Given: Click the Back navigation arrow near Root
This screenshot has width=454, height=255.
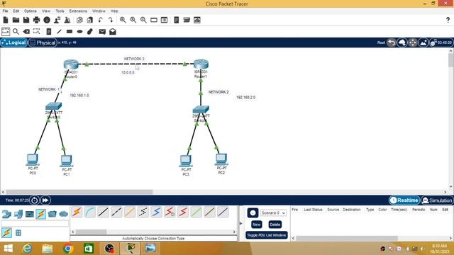Looking at the screenshot, I should [392, 42].
